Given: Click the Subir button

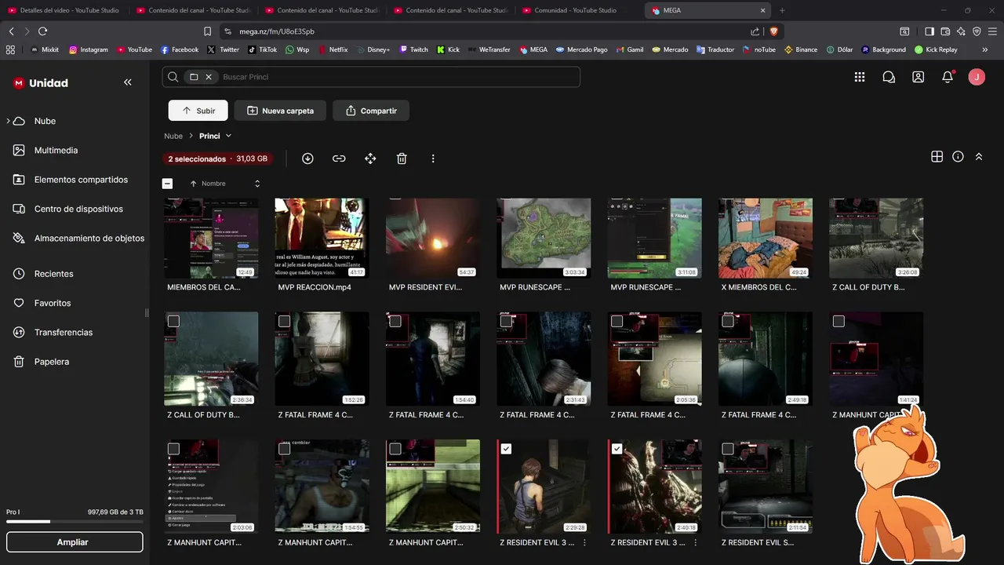Looking at the screenshot, I should click(x=198, y=111).
